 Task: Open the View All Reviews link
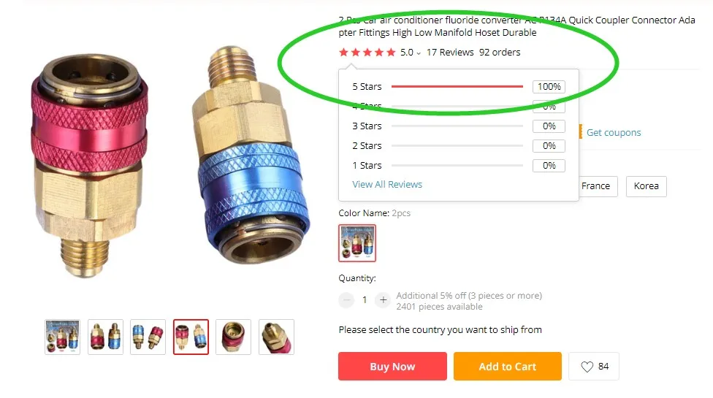click(387, 185)
